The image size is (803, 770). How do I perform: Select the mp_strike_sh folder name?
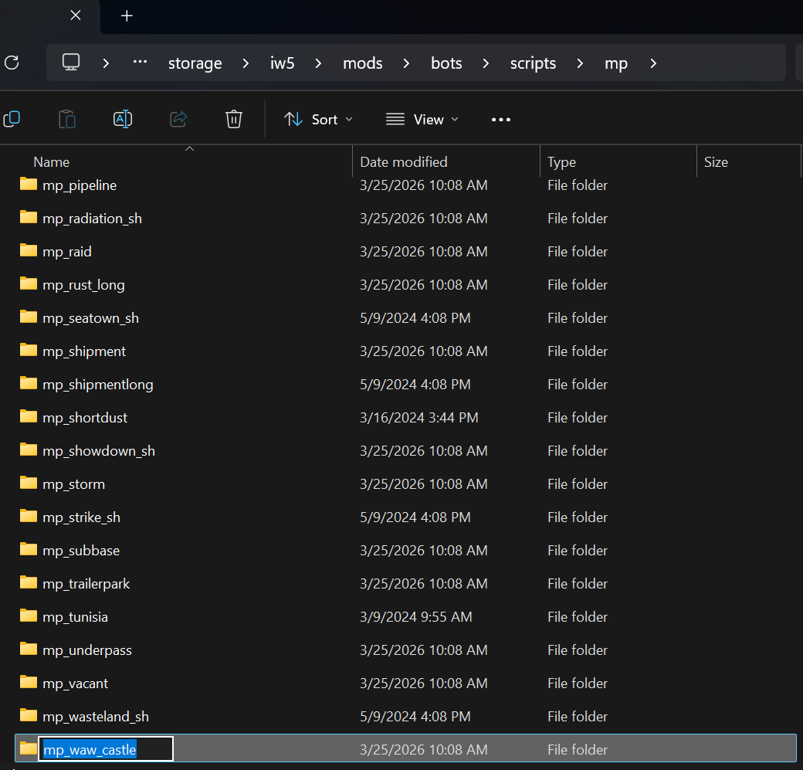click(x=81, y=517)
